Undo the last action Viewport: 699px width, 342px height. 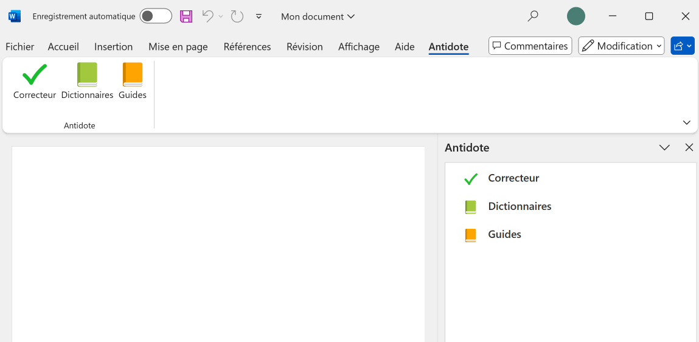click(x=208, y=16)
